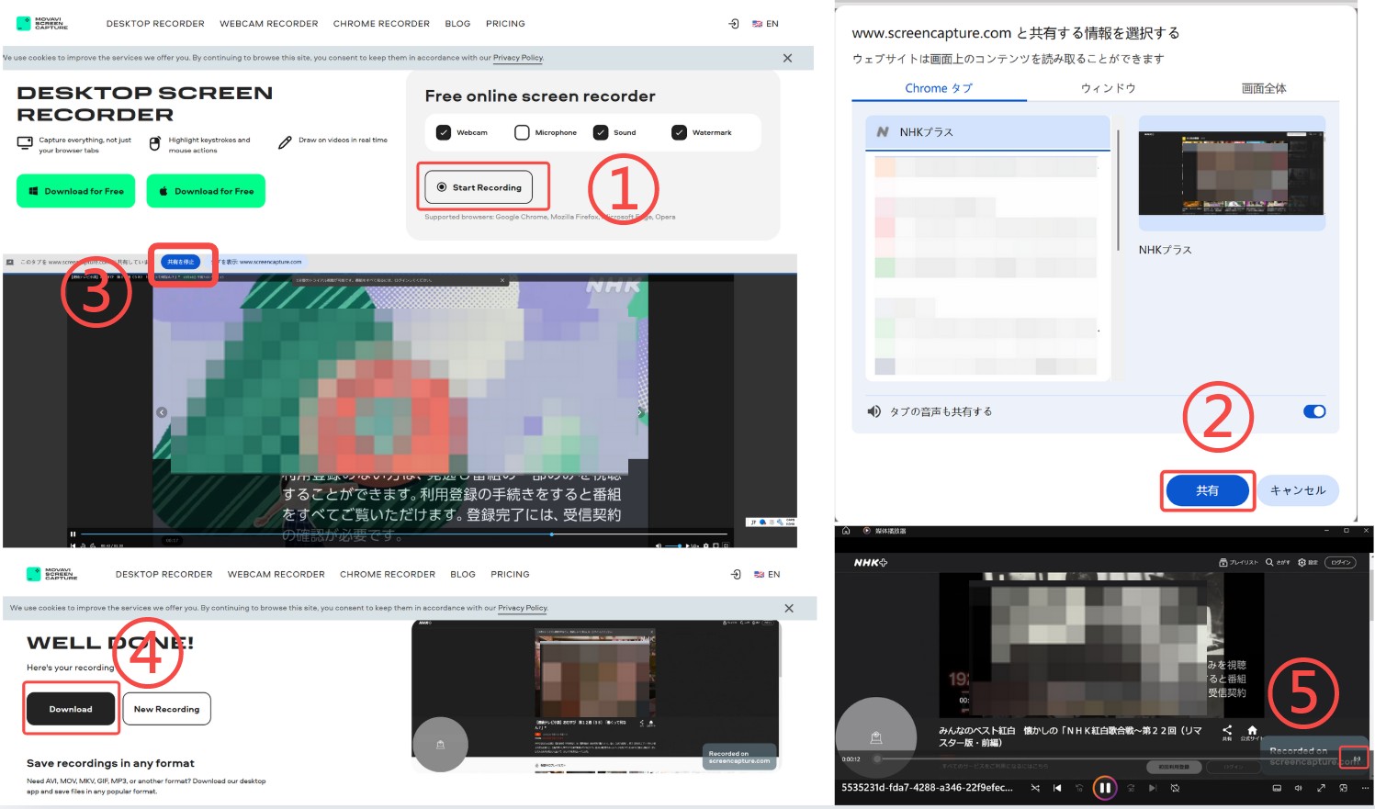Pause playback in media player
The width and height of the screenshot is (1375, 809).
coord(1105,788)
